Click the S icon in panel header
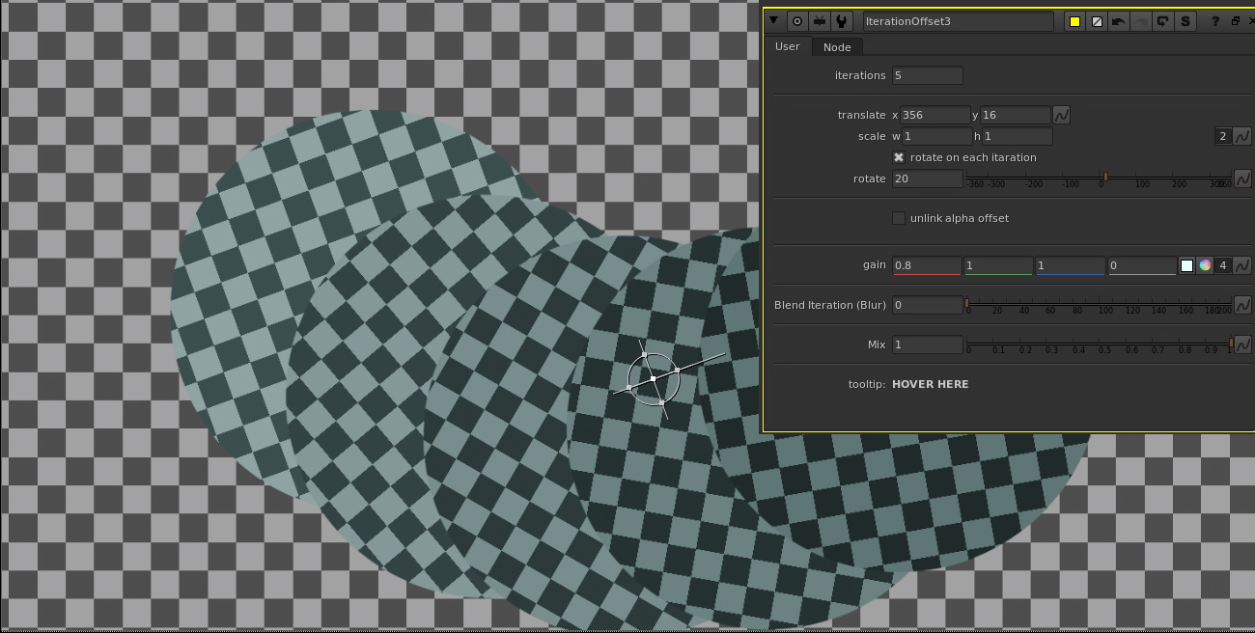 pos(1185,21)
